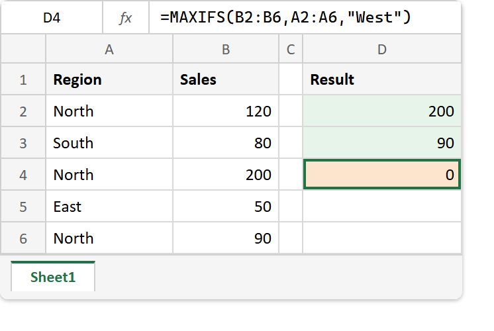Click cell A4 containing North
Image resolution: width=494 pixels, height=331 pixels.
click(109, 175)
